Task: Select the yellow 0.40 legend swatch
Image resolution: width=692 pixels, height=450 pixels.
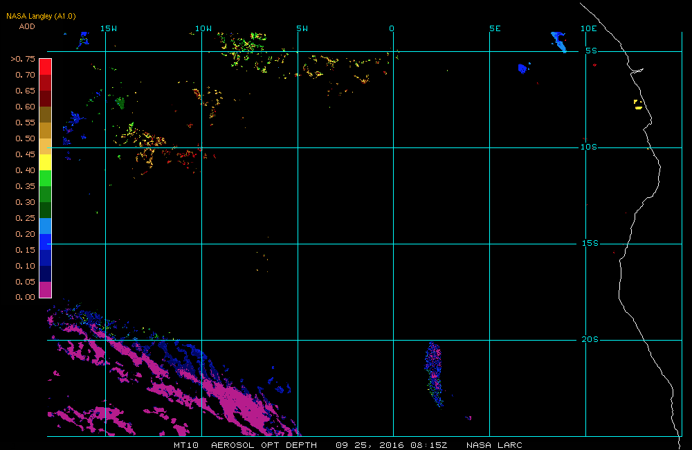Action: [46, 162]
